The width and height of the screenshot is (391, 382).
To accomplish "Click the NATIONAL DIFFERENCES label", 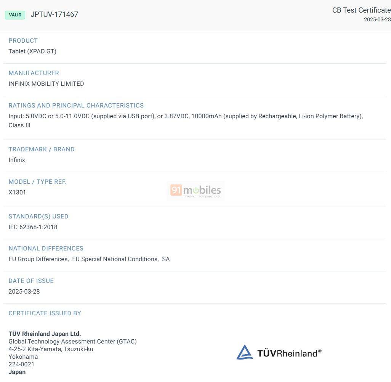I will [x=46, y=249].
